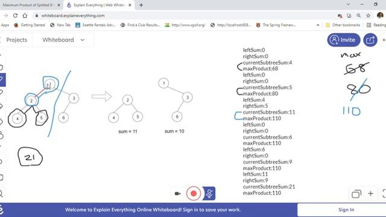386x217 pixels.
Task: Minimize the browser window
Action: [x=362, y=4]
